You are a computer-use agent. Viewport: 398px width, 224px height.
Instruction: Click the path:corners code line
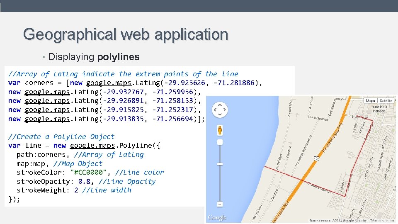[80, 154]
